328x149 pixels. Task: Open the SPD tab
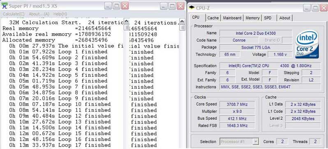[x=268, y=18]
